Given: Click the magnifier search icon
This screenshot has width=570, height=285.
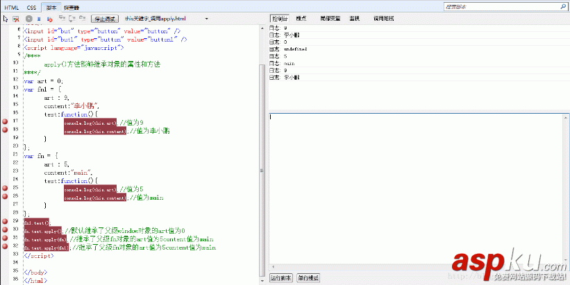Looking at the screenshot, I should pos(563,6).
